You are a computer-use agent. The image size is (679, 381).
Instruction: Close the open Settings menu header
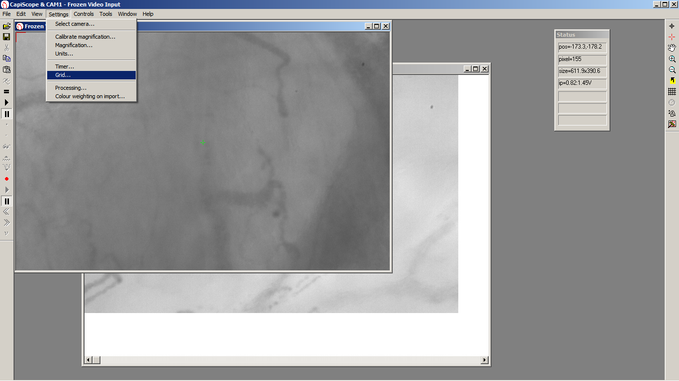(x=59, y=14)
